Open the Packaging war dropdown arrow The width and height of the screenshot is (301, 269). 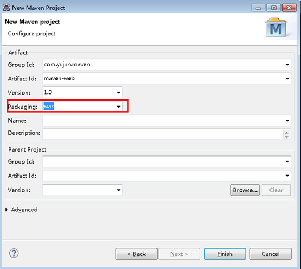tap(118, 107)
